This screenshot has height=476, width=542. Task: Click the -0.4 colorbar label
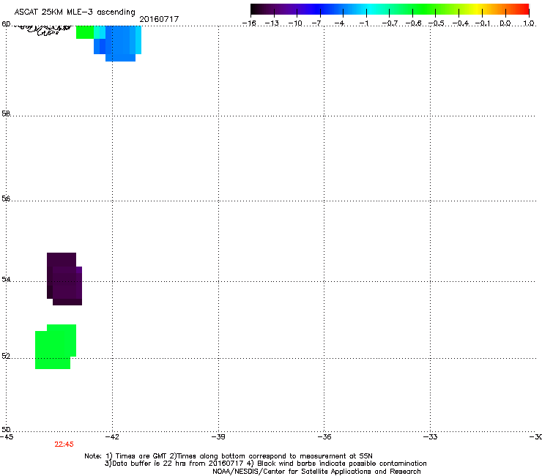(460, 23)
